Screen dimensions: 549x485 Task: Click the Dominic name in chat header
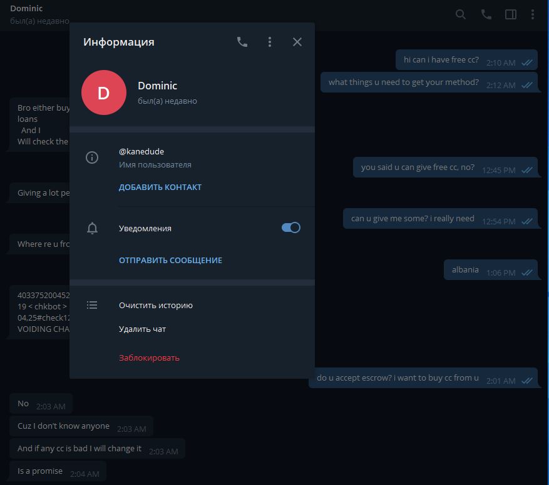[26, 9]
